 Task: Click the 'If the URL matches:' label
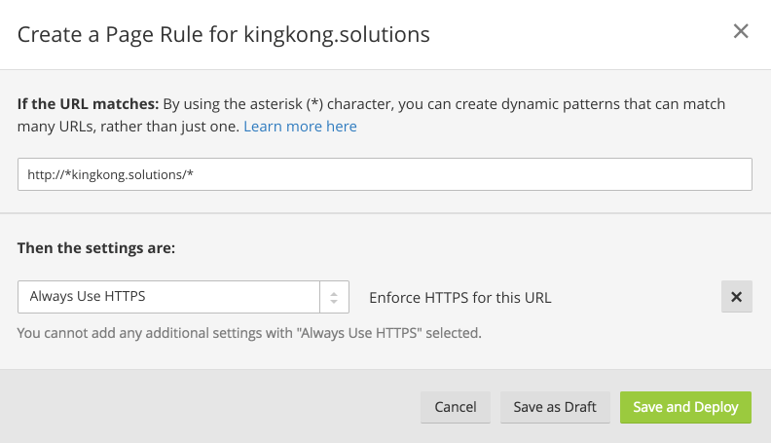click(x=88, y=102)
